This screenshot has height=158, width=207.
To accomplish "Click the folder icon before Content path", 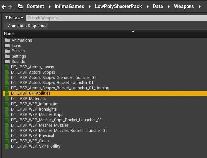I will (x=20, y=6).
